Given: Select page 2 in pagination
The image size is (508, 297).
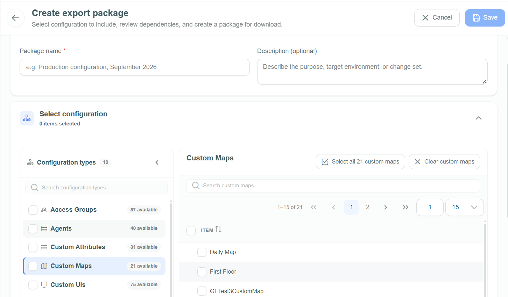Looking at the screenshot, I should pos(368,207).
